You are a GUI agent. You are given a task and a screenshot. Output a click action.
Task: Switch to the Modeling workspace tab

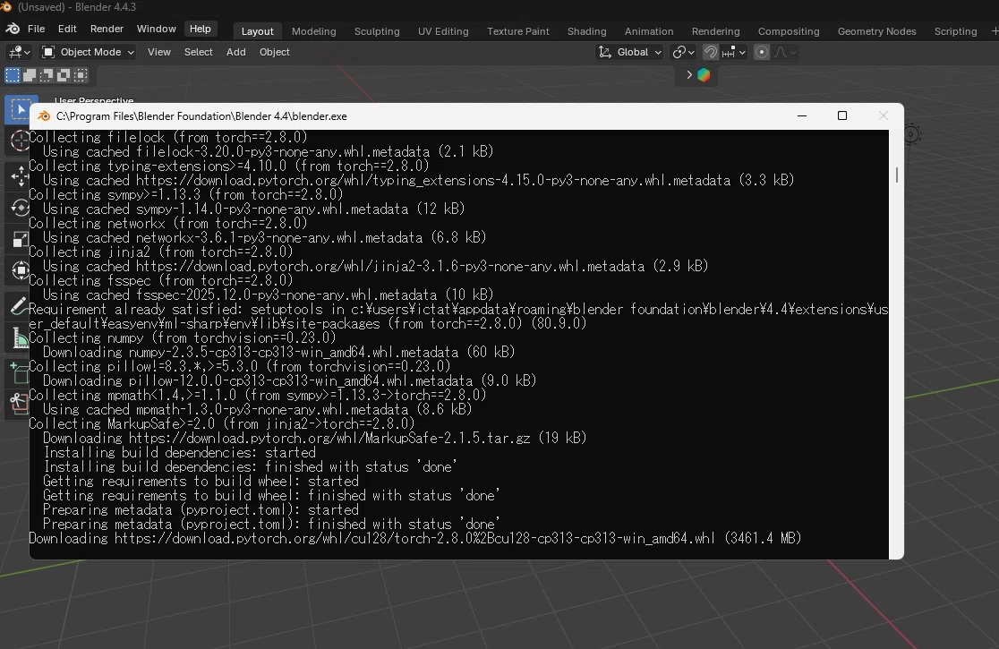pyautogui.click(x=313, y=31)
